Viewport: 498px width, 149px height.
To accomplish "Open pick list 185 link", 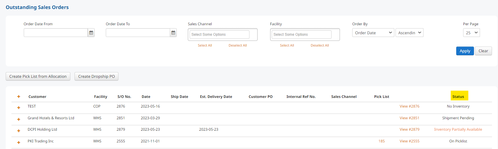I will [x=382, y=141].
